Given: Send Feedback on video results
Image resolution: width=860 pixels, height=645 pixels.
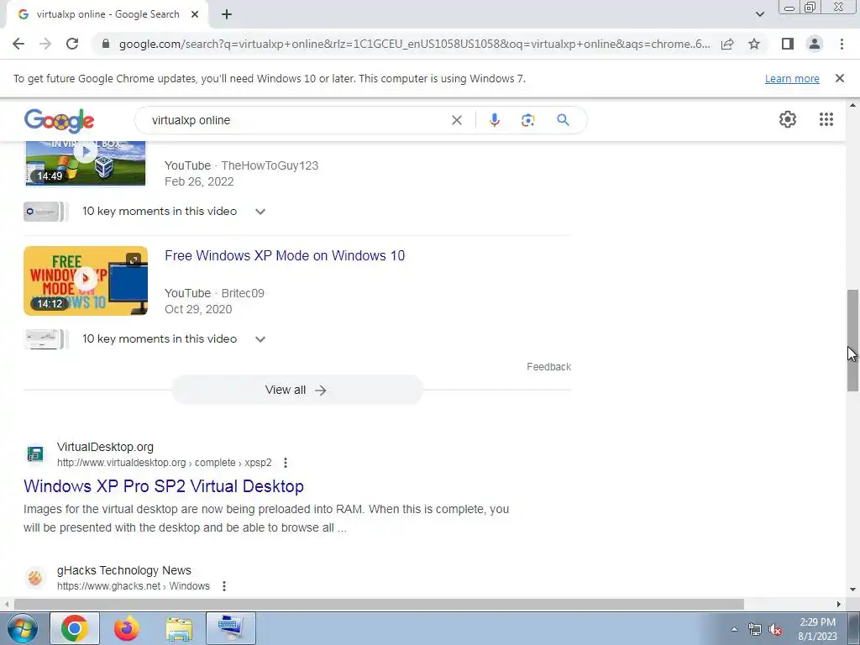Looking at the screenshot, I should pyautogui.click(x=548, y=367).
